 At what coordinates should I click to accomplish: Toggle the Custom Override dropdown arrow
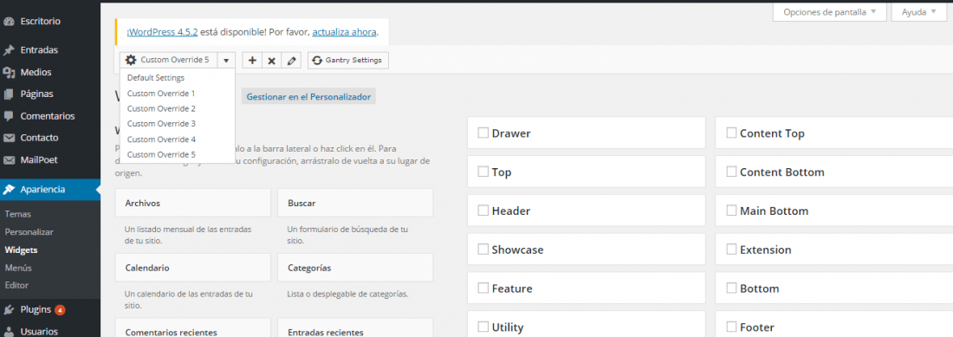tap(226, 61)
